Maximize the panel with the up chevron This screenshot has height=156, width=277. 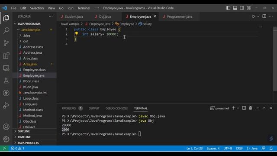(x=264, y=108)
